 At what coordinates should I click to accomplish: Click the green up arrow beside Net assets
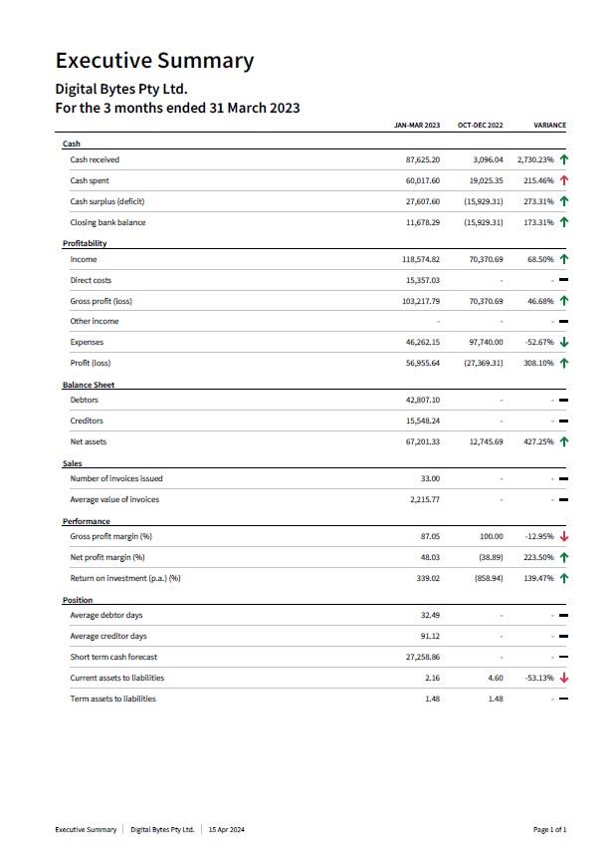(564, 441)
